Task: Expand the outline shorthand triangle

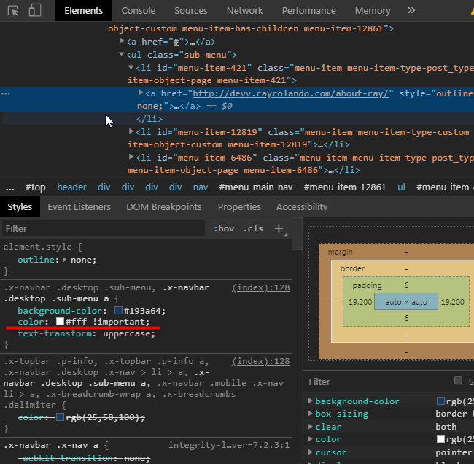Action: 64,260
